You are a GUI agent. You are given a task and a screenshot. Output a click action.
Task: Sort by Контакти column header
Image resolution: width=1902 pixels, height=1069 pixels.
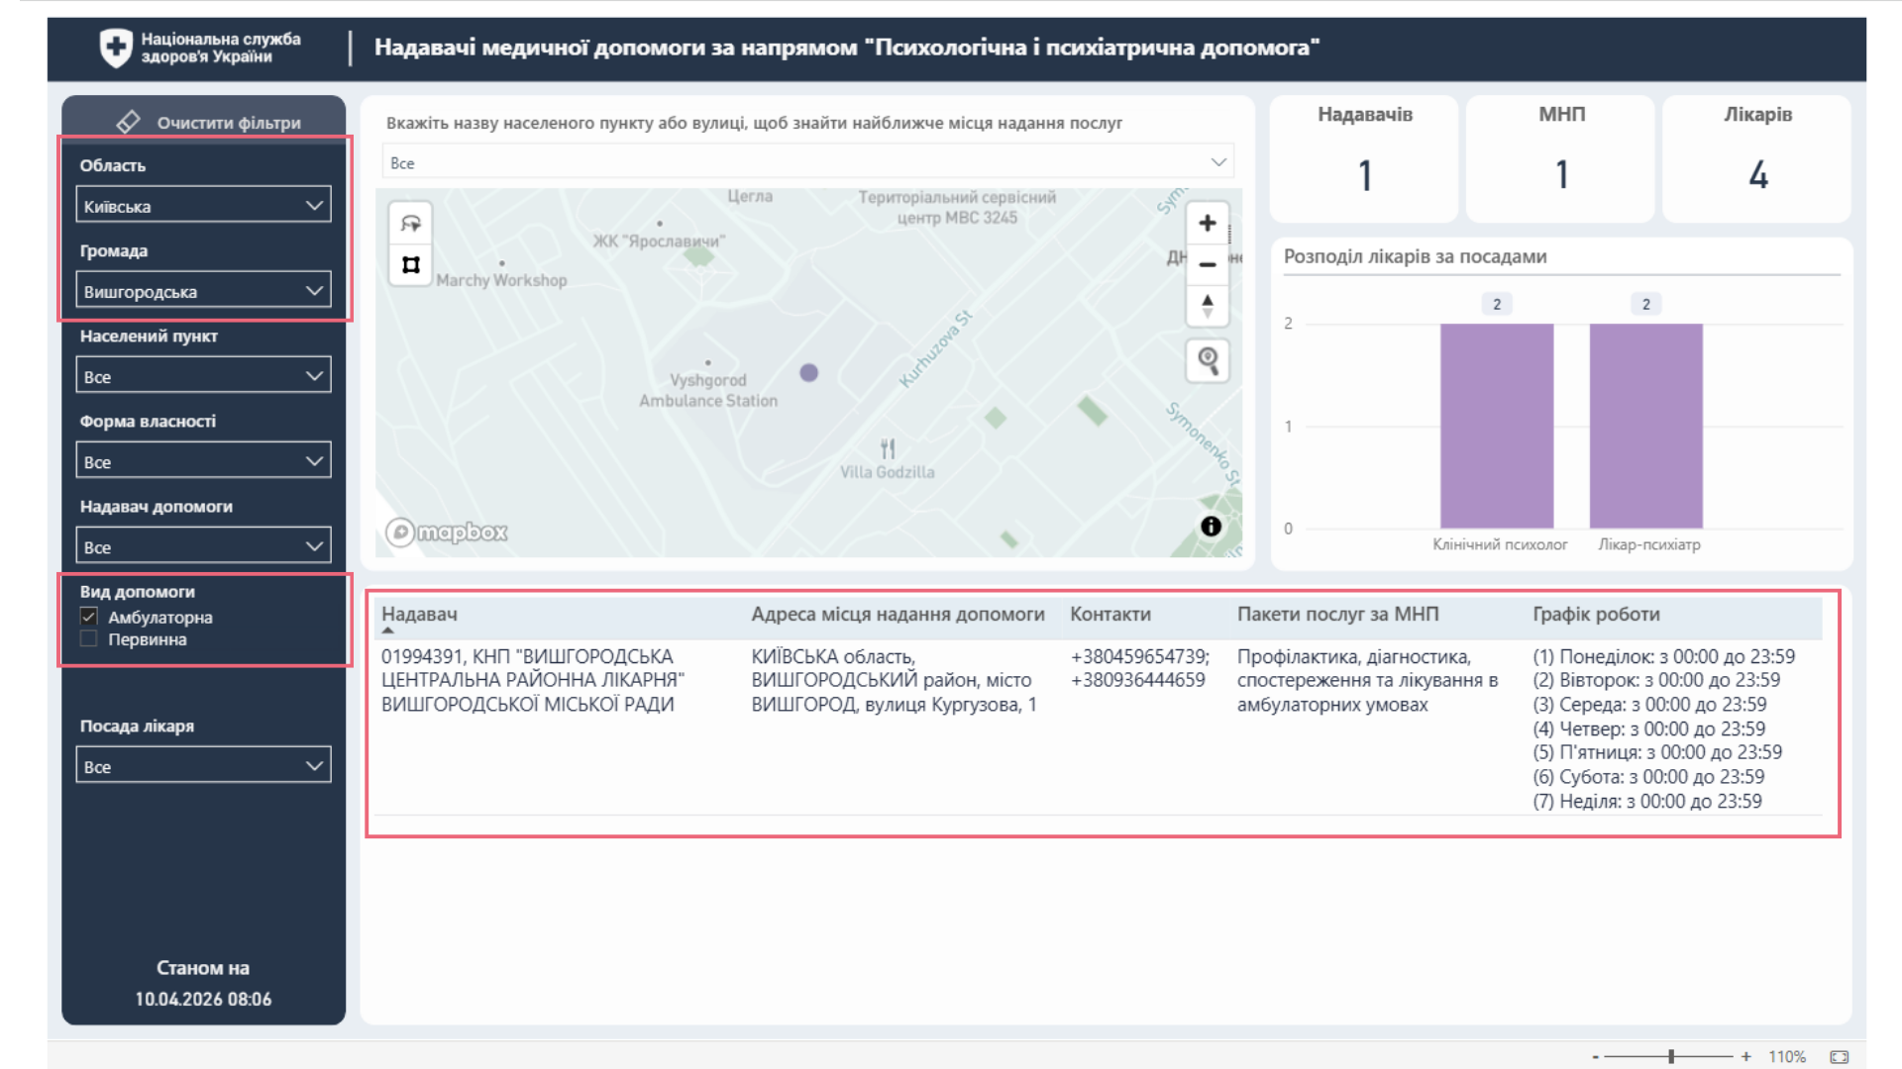(x=1110, y=614)
